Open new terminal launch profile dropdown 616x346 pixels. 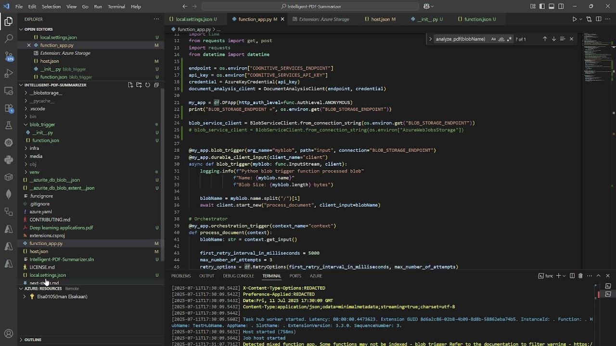pos(565,276)
